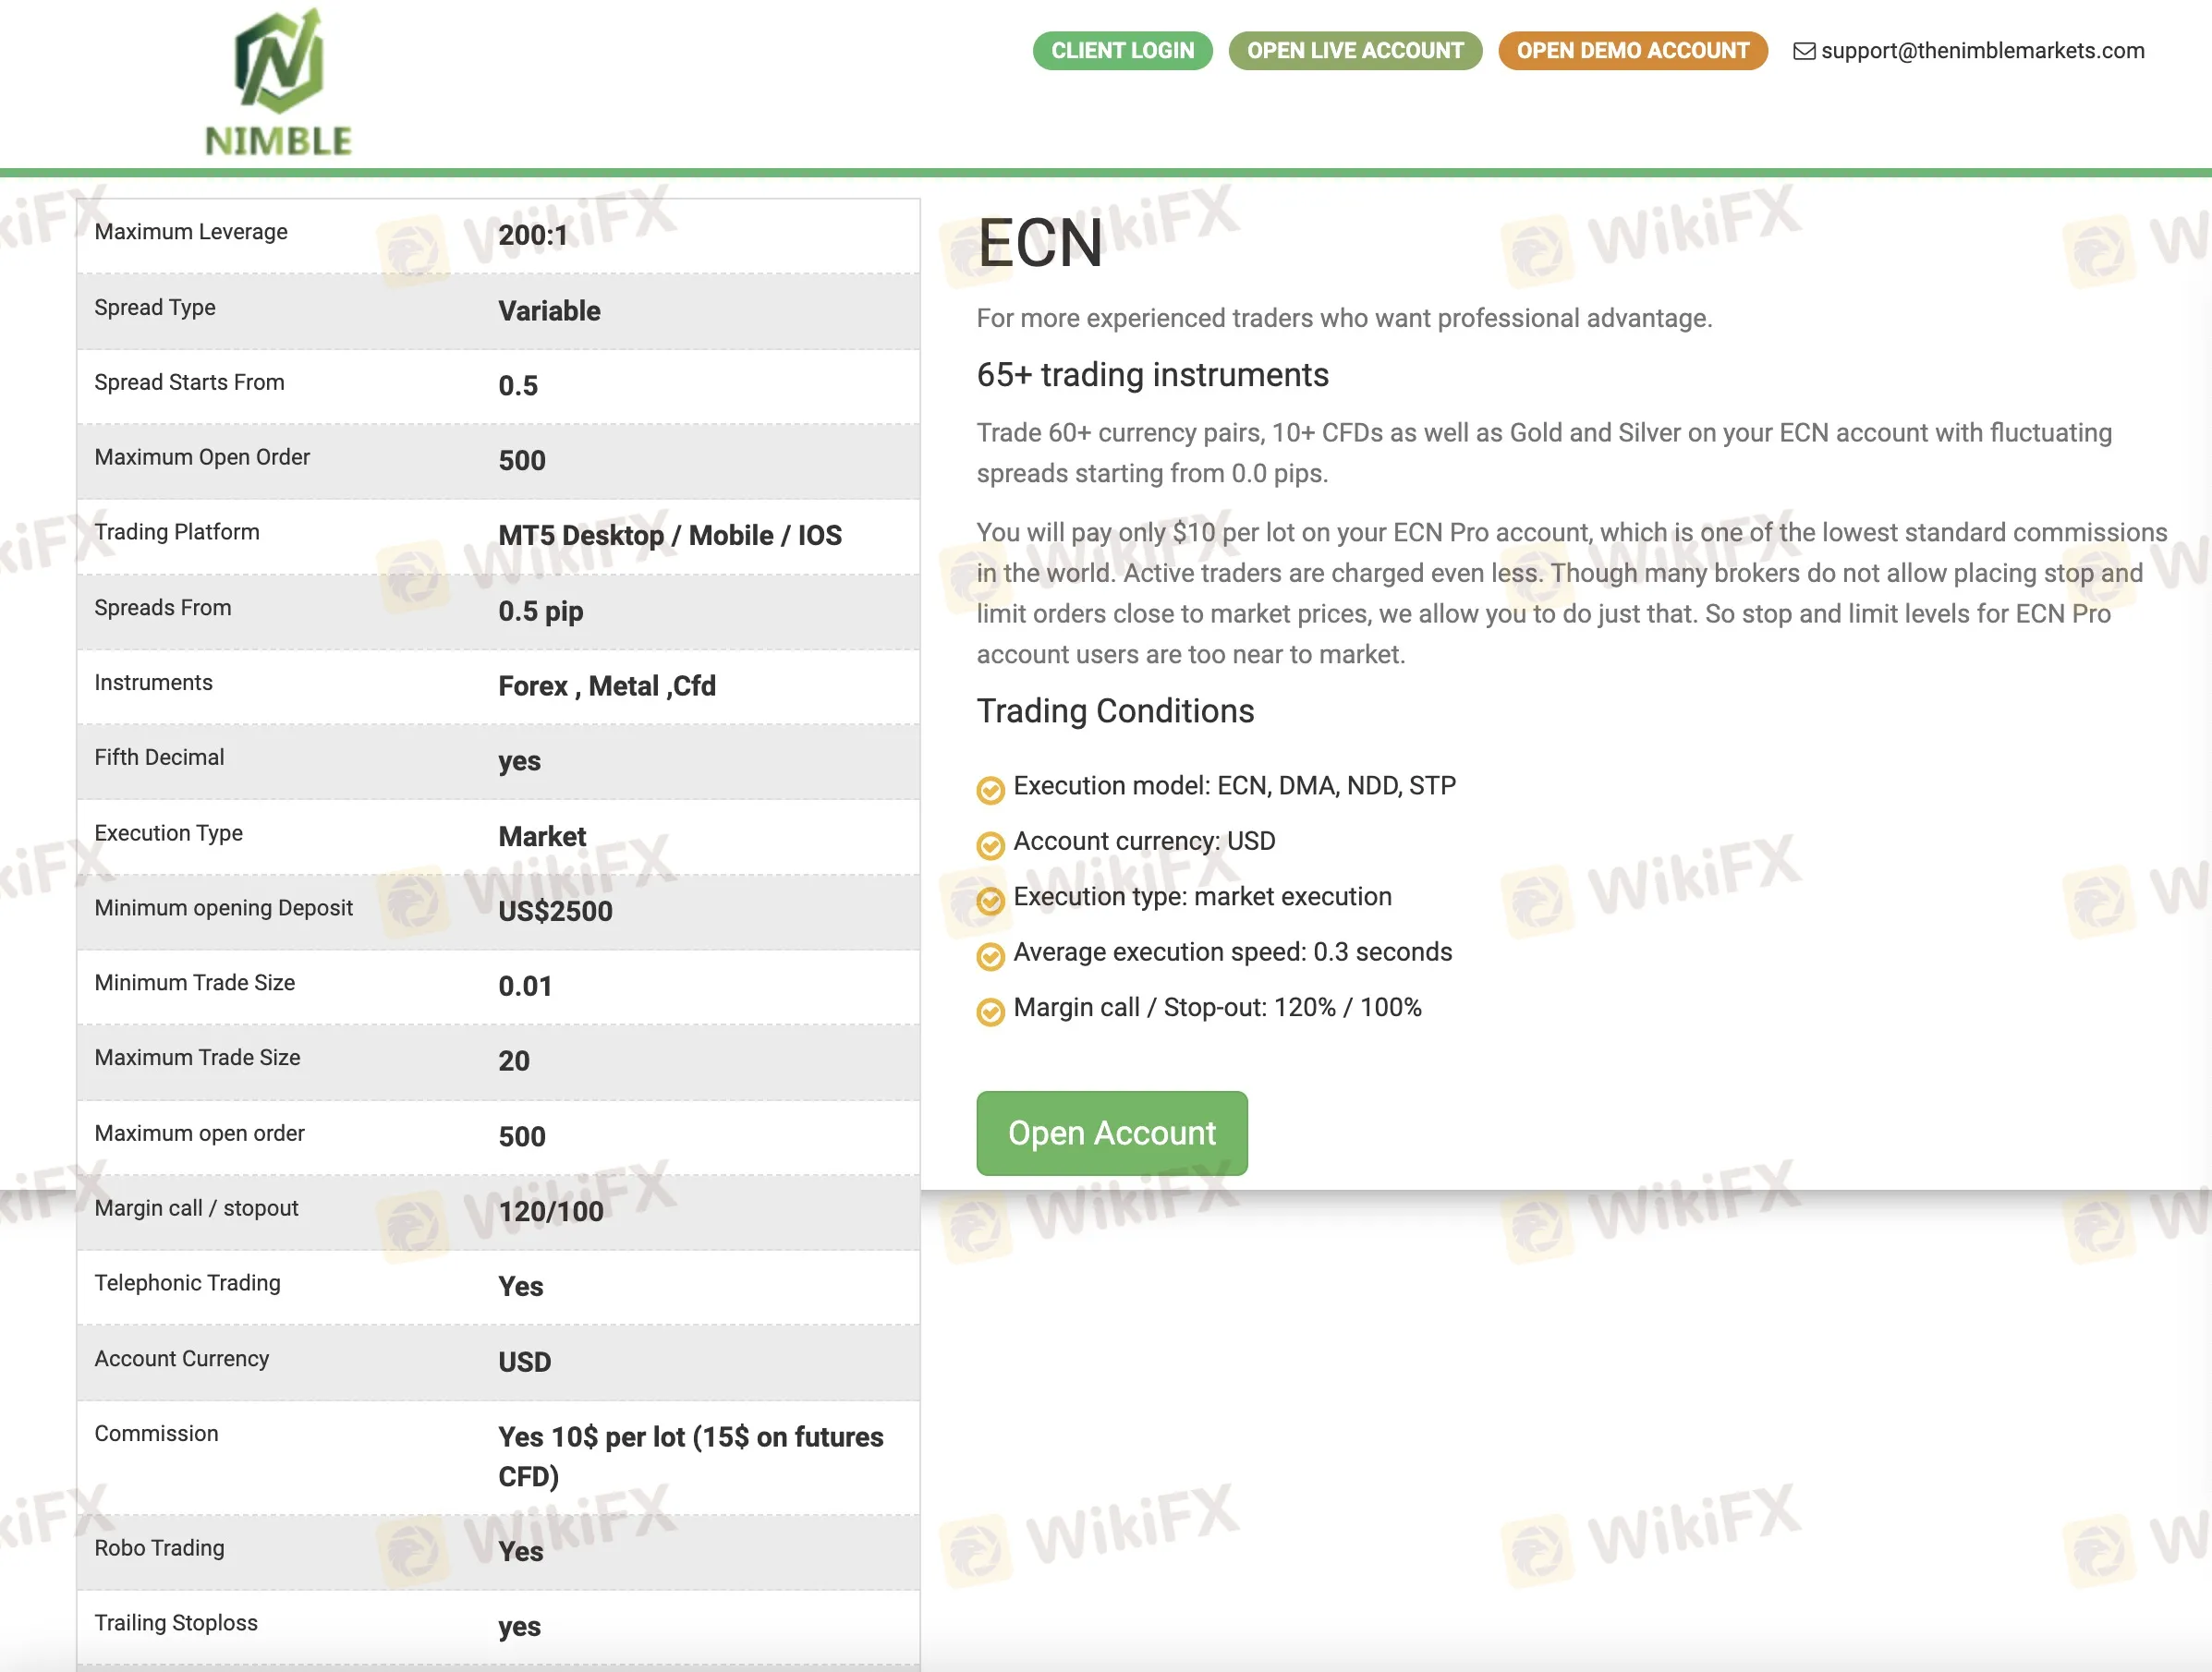The height and width of the screenshot is (1672, 2212).
Task: Click the ECN heading
Action: tap(1040, 243)
